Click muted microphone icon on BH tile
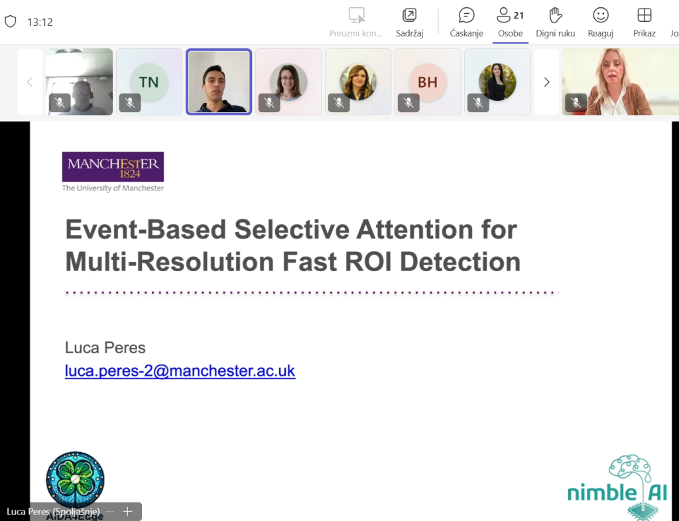The image size is (679, 521). click(408, 103)
